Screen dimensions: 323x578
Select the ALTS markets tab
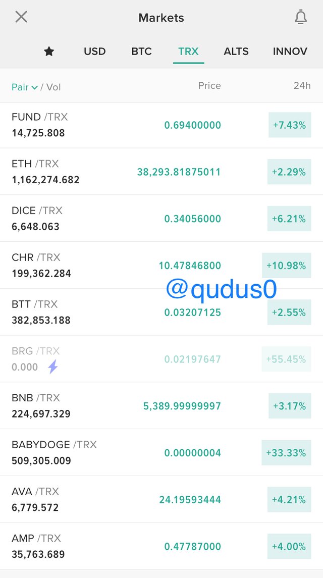coord(236,51)
